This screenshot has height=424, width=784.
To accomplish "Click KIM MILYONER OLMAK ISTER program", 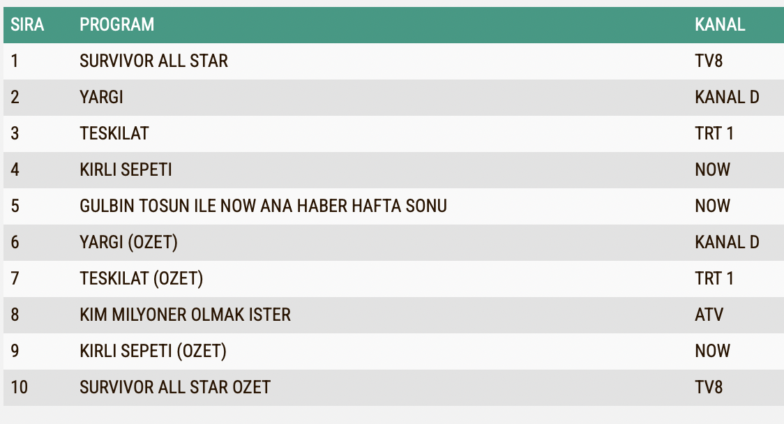I will pos(185,315).
